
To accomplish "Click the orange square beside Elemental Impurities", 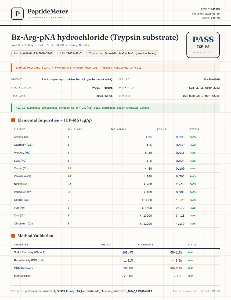I will point(13,120).
